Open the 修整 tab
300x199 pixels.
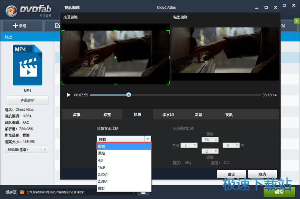pyautogui.click(x=107, y=114)
